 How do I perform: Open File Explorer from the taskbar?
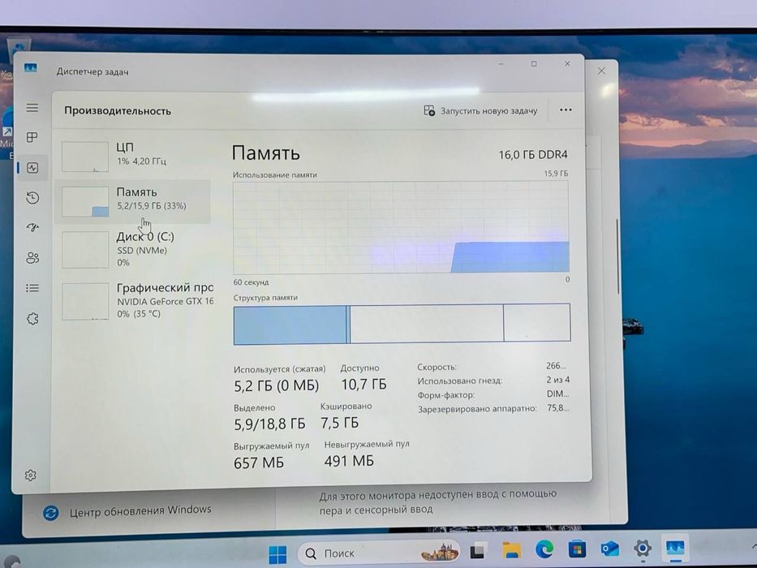pyautogui.click(x=511, y=549)
